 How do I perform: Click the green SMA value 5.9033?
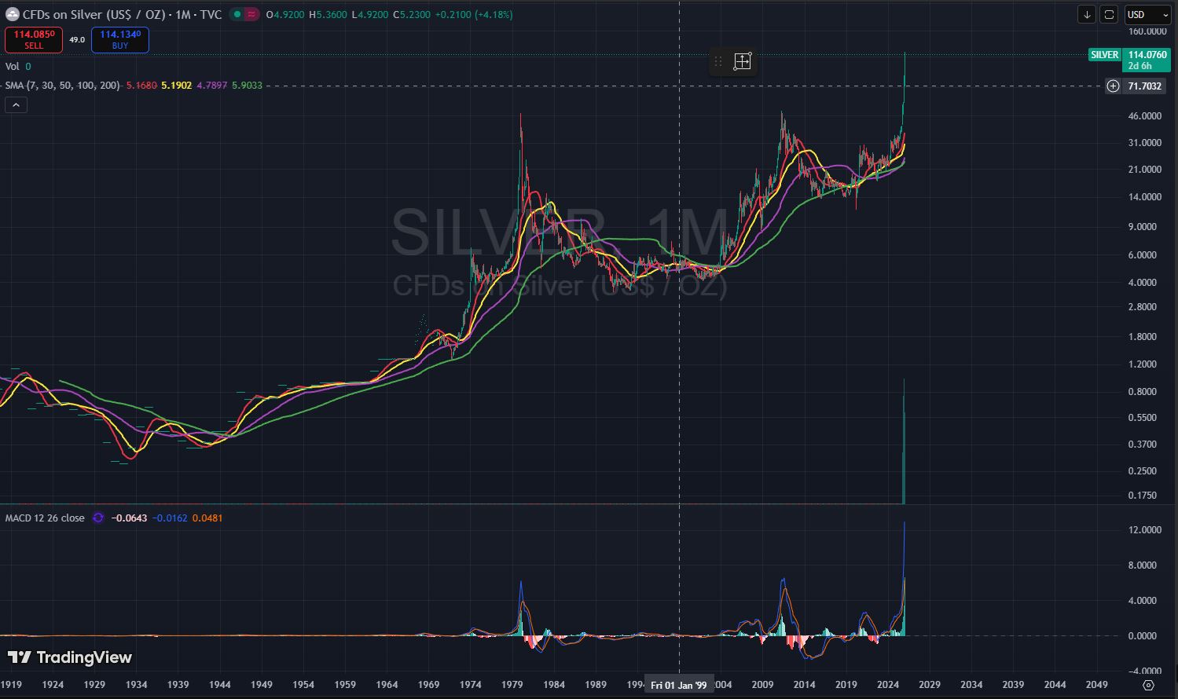coord(247,85)
